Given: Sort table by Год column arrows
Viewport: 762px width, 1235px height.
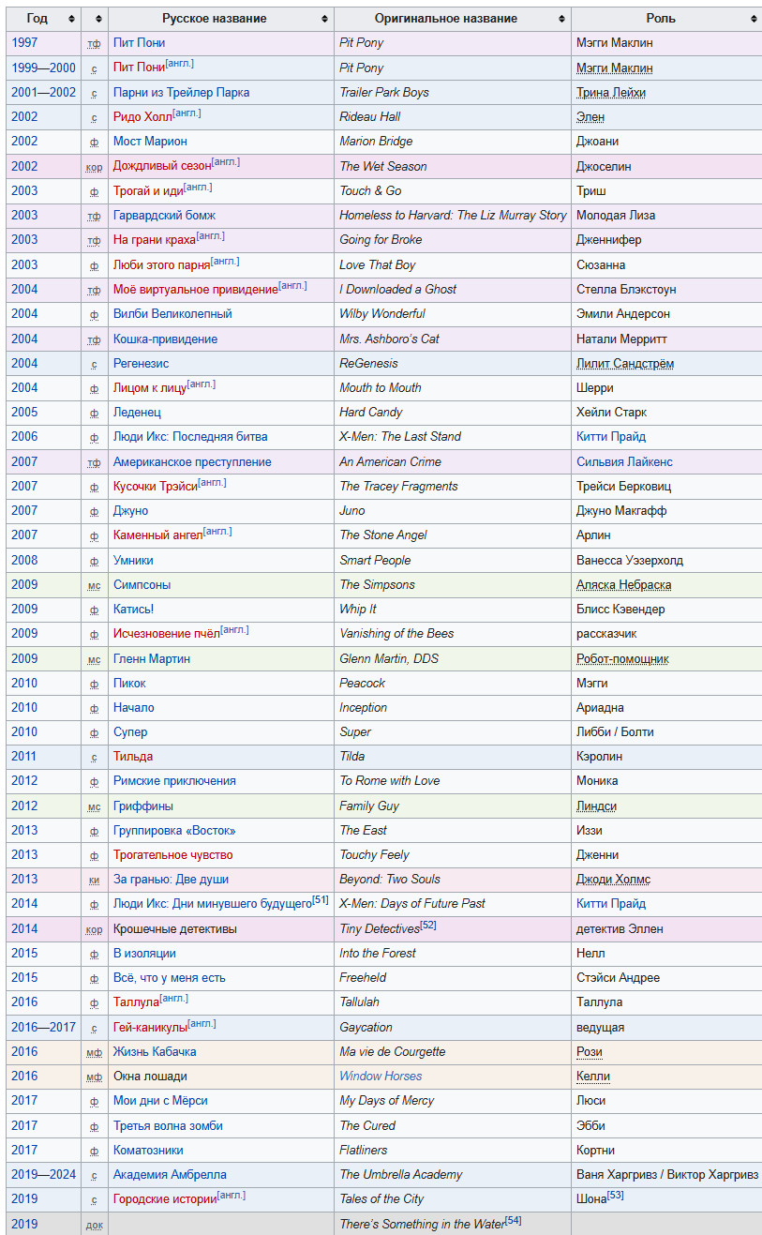Looking at the screenshot, I should point(71,19).
